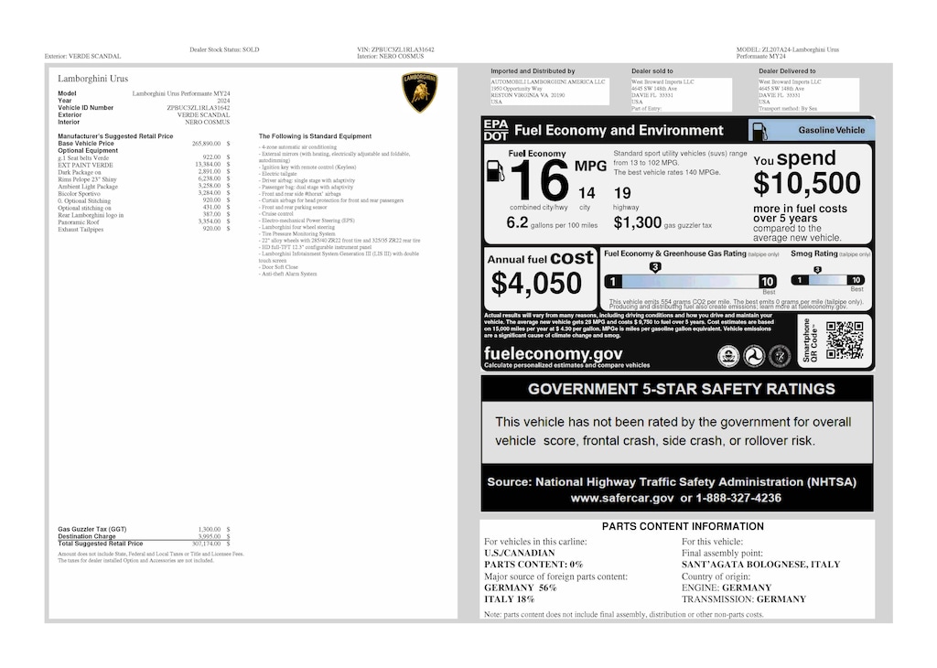
Task: Click the Source NHTSA line
Action: [x=672, y=482]
